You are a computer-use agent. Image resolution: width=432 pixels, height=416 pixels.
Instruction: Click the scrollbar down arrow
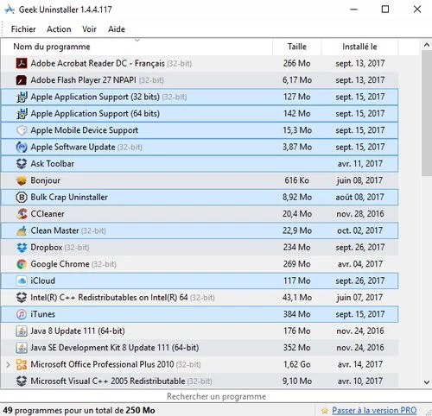(427, 382)
